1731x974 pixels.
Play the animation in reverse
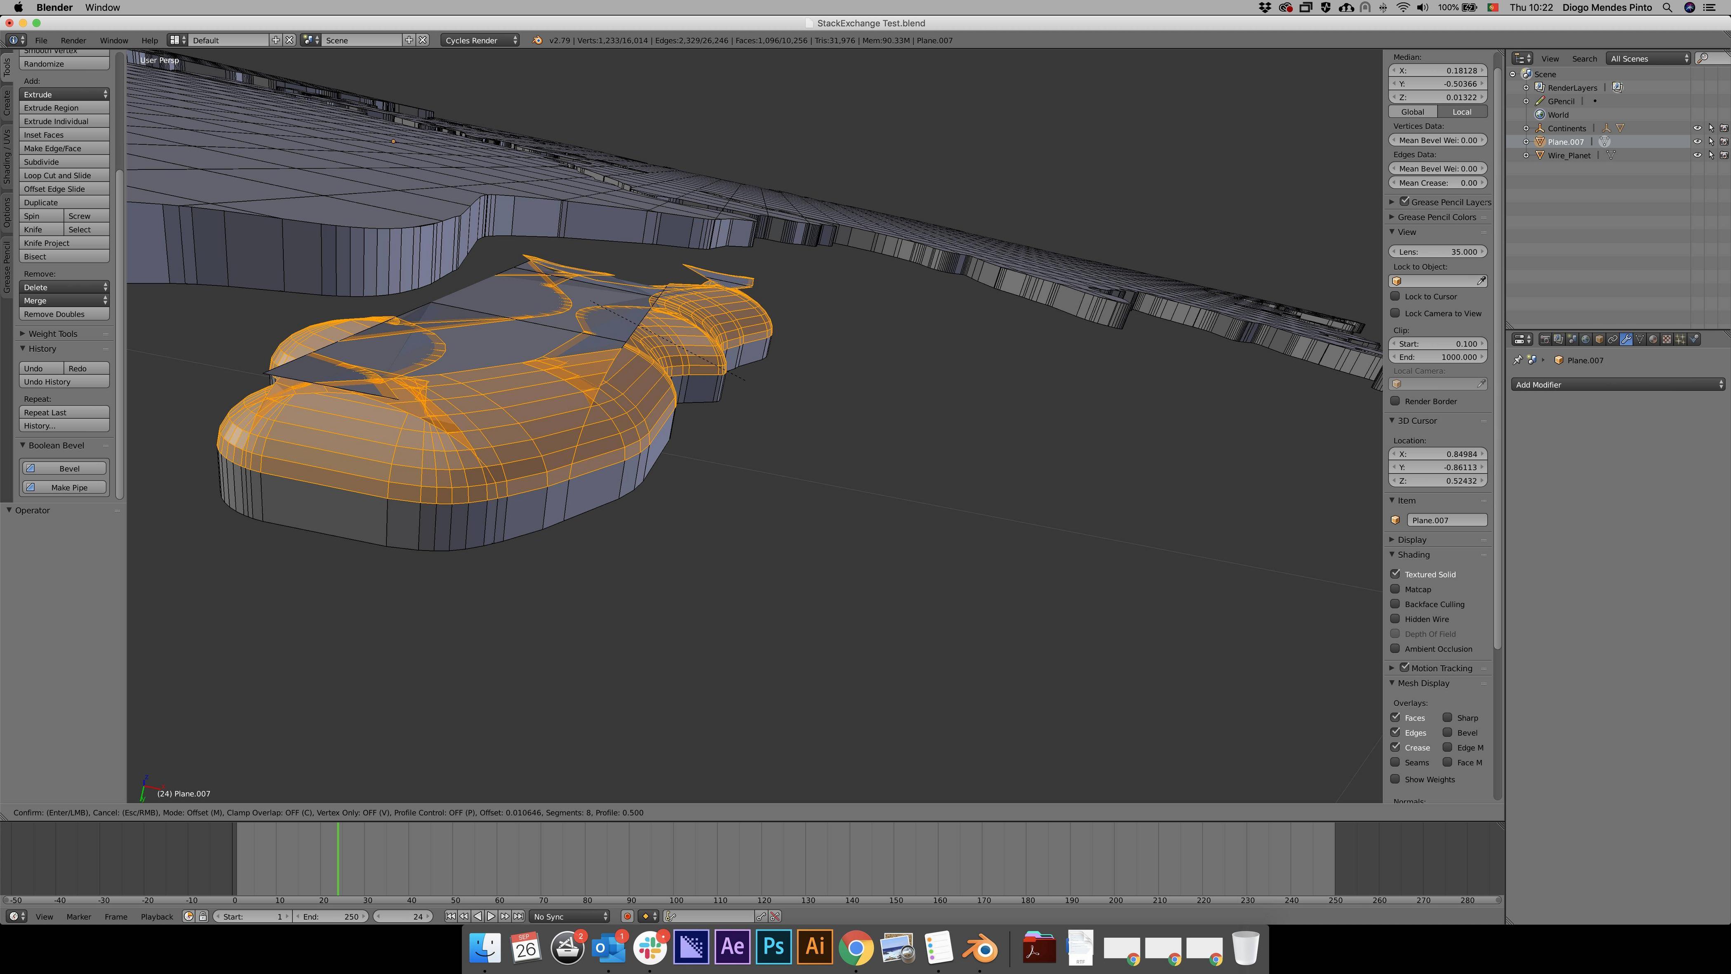(478, 916)
